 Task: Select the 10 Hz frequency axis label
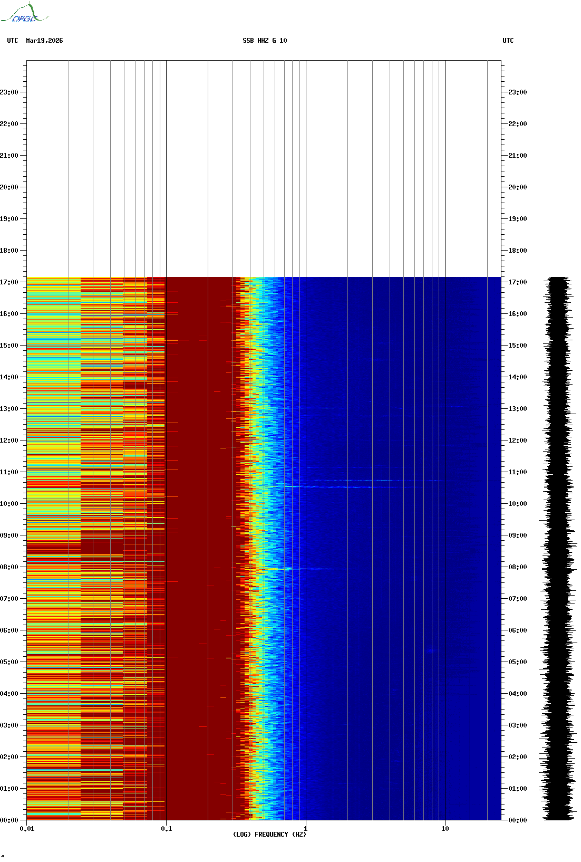(x=445, y=829)
